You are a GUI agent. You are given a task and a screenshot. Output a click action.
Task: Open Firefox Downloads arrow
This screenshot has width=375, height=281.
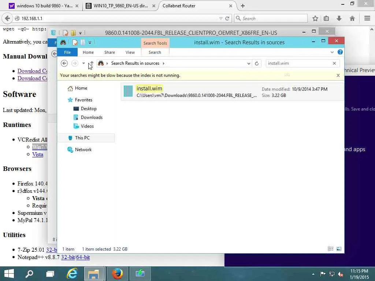point(339,18)
